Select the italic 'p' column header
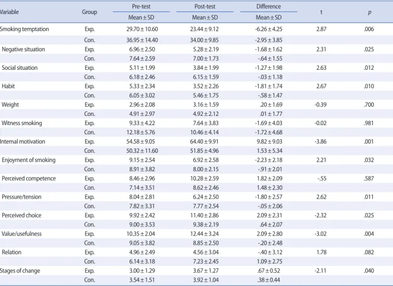The image size is (393, 286). [x=369, y=12]
